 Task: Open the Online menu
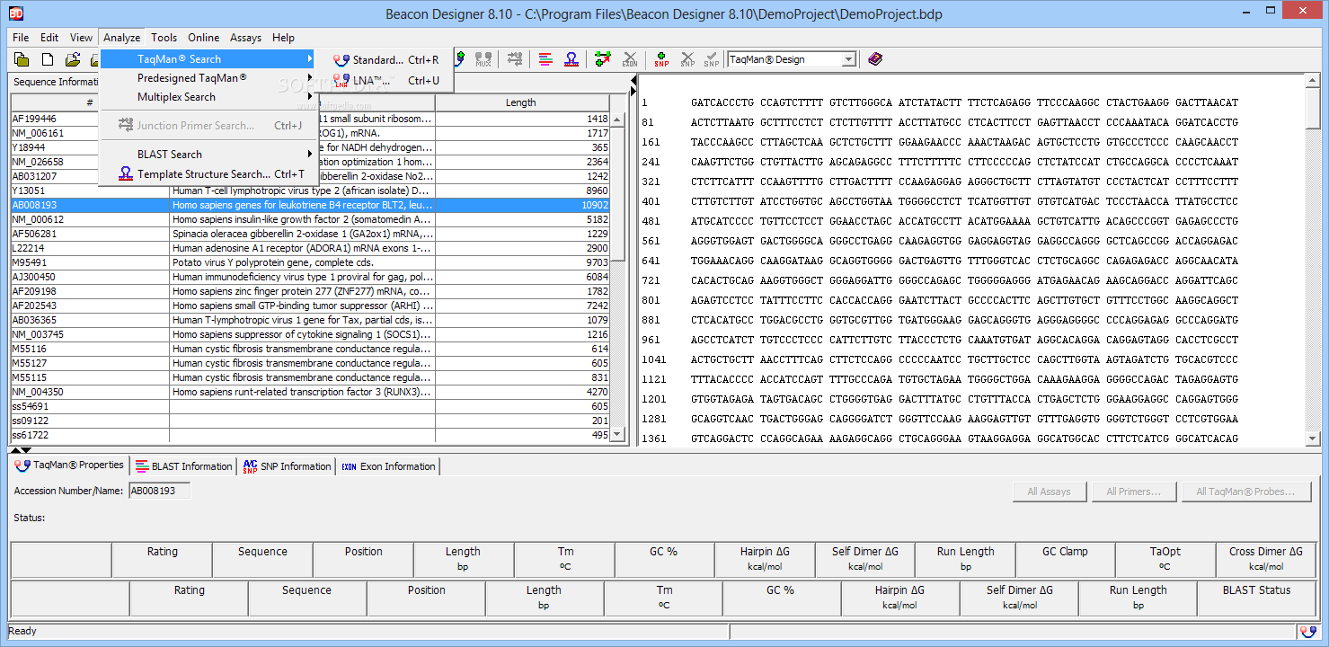204,38
